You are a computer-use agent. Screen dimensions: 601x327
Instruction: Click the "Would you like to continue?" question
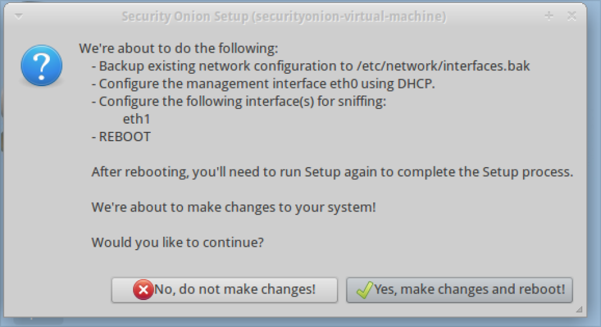tap(177, 242)
